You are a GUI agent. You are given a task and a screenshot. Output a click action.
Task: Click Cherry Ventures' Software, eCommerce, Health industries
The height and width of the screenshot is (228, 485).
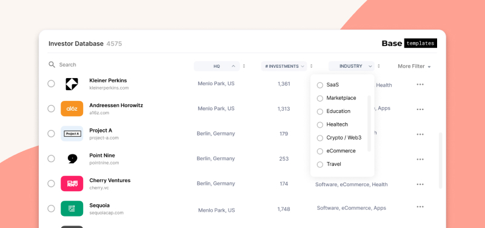(x=352, y=184)
